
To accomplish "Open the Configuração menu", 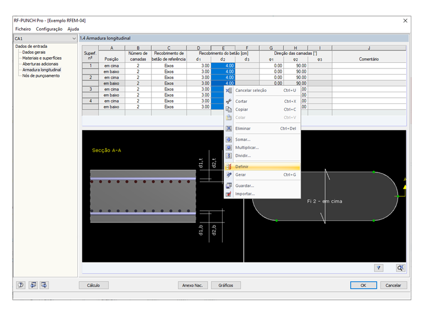I will point(49,29).
